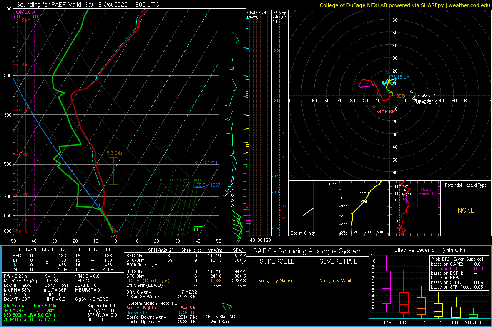Viewport: 492px width, 327px height.
Task: Click the 'Potential Hazard Type' header
Action: [466, 185]
